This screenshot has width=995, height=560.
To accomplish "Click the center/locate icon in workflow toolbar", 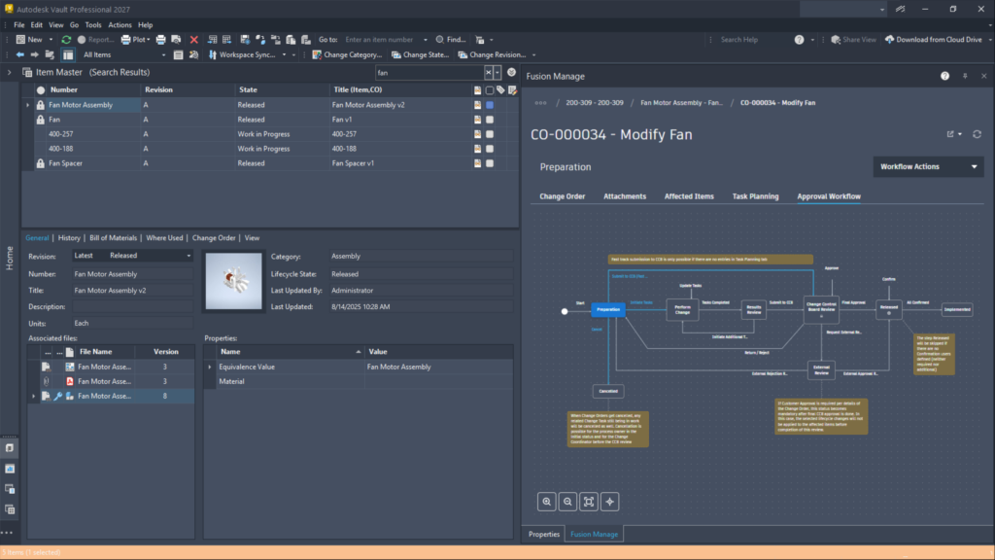I will pos(610,502).
